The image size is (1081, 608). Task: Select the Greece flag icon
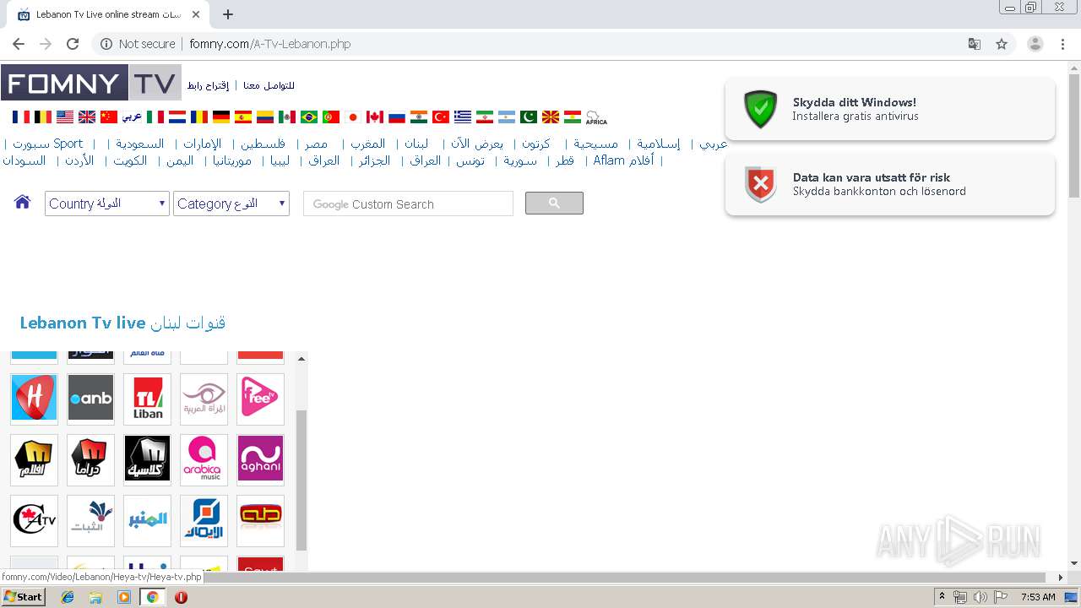[463, 117]
